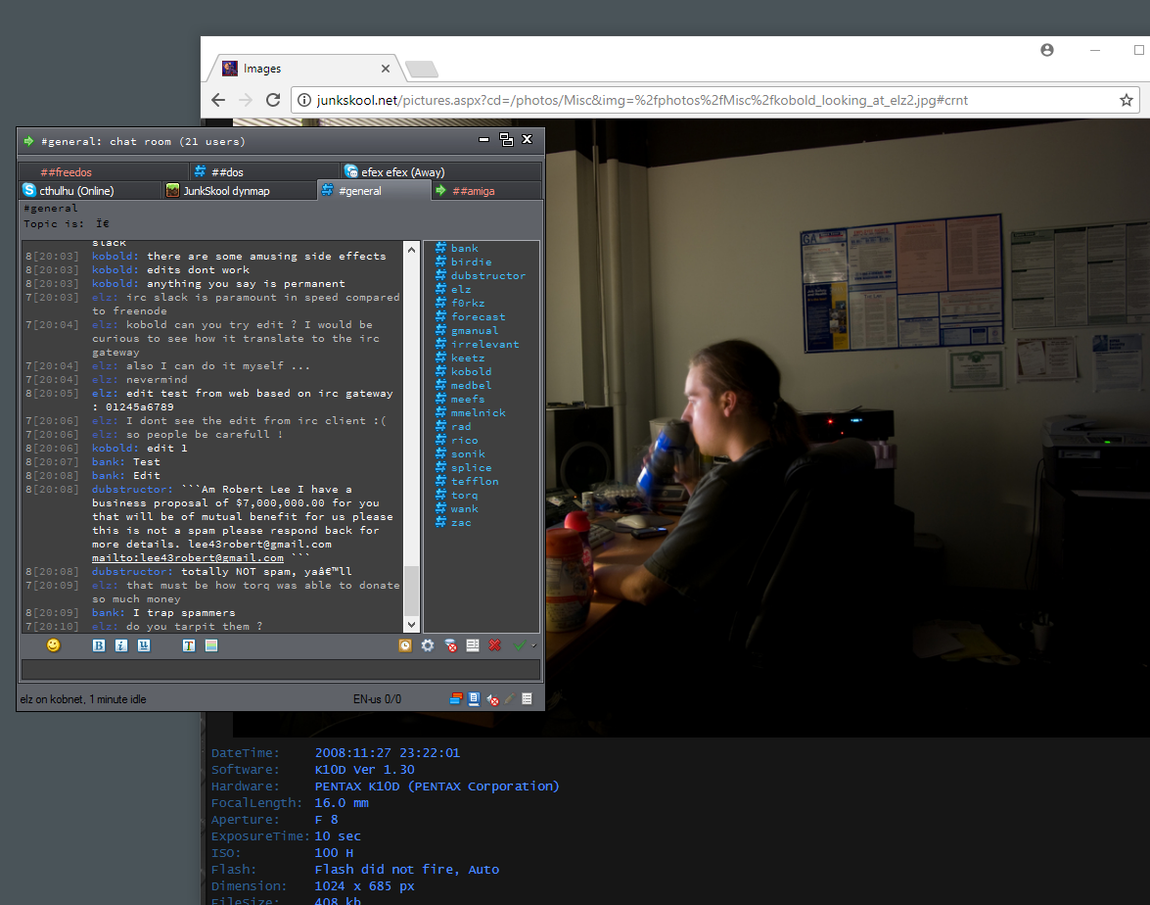The height and width of the screenshot is (905, 1150).
Task: Click the chat log scrollbar thumb
Action: (411, 591)
